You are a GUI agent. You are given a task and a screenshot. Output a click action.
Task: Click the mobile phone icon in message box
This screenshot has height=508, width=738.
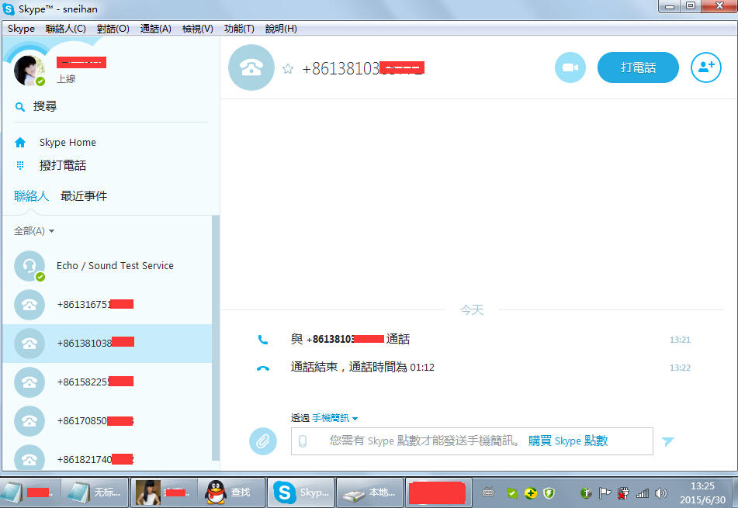(x=303, y=441)
